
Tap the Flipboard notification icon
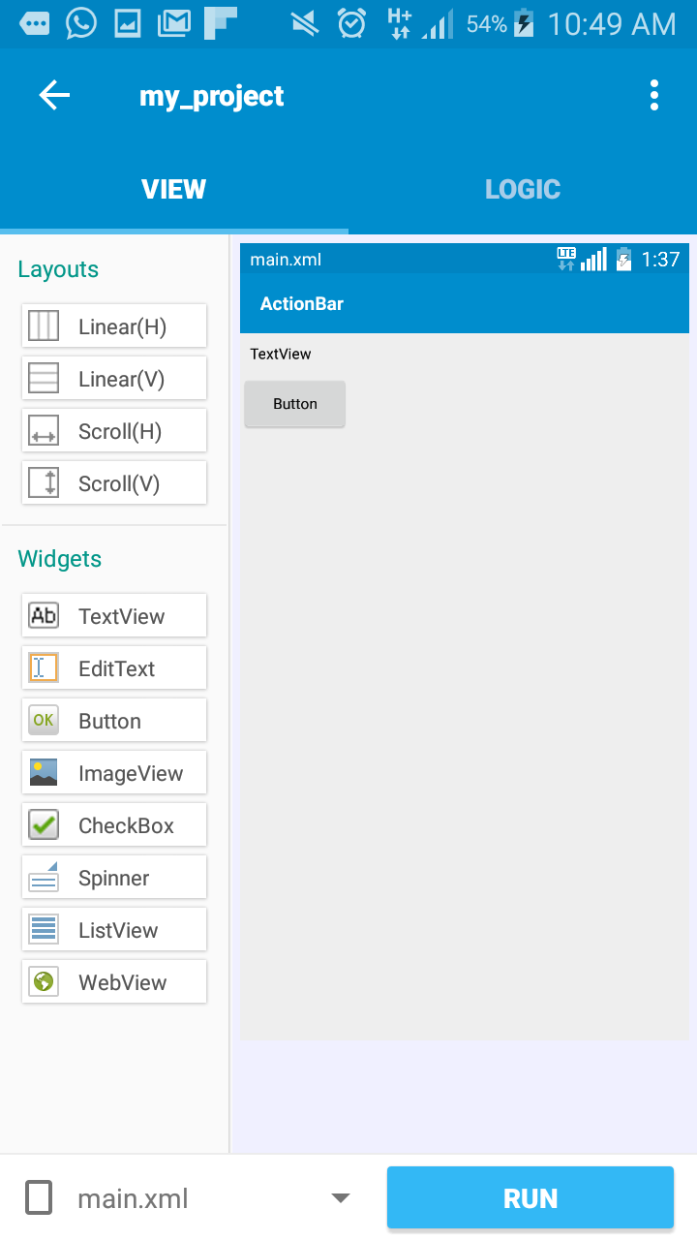pos(221,23)
